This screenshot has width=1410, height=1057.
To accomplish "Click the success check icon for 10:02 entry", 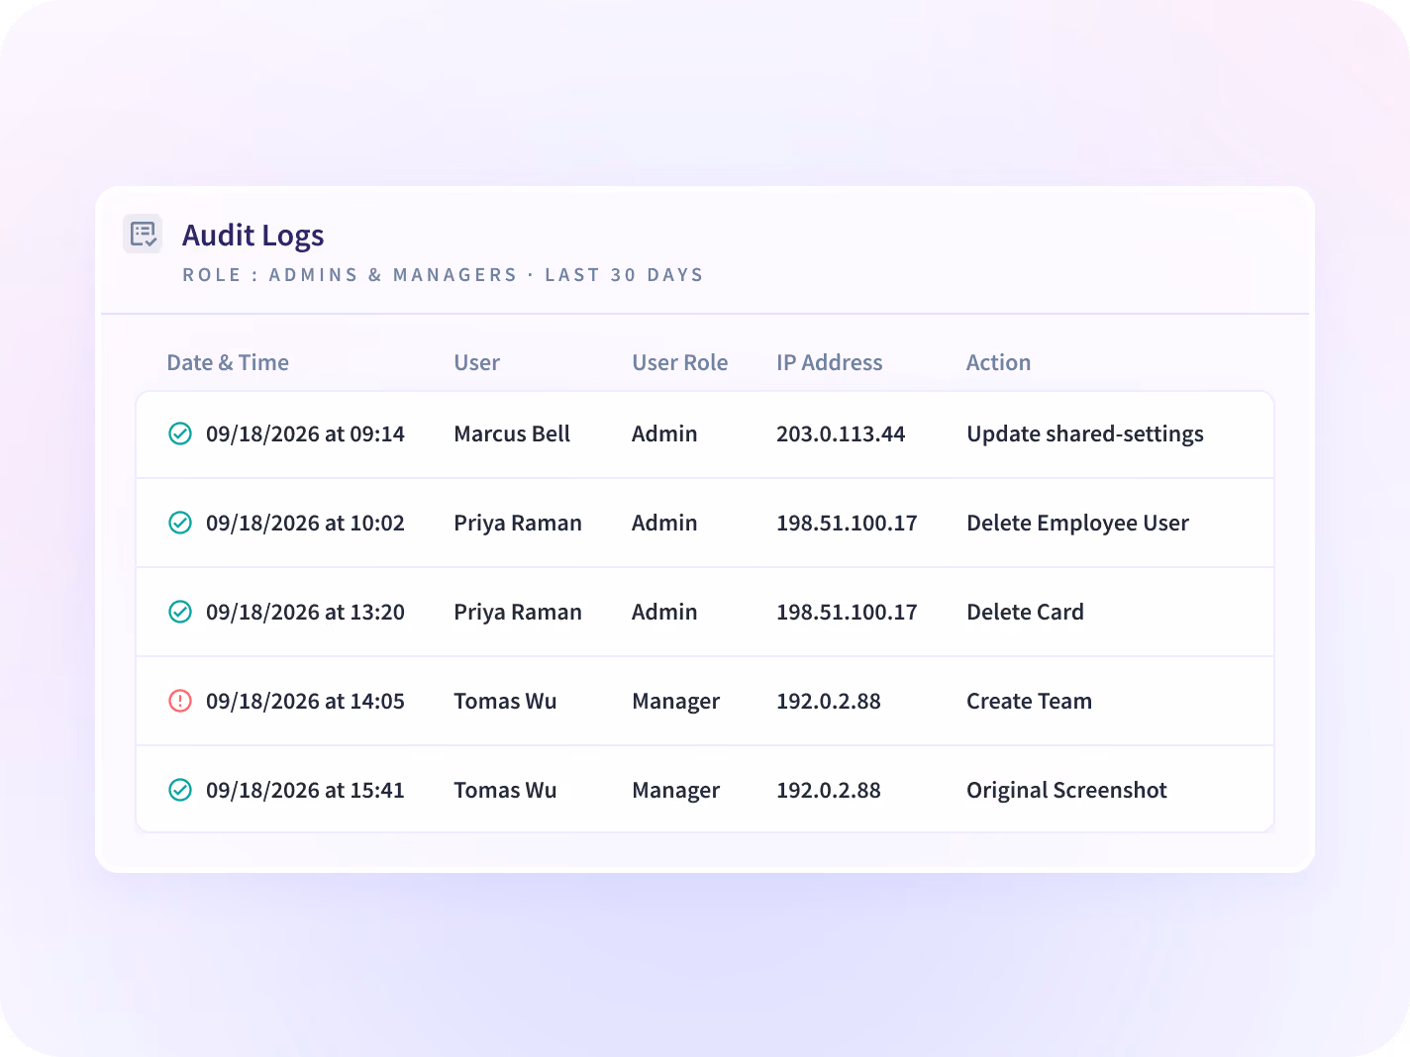I will (180, 523).
